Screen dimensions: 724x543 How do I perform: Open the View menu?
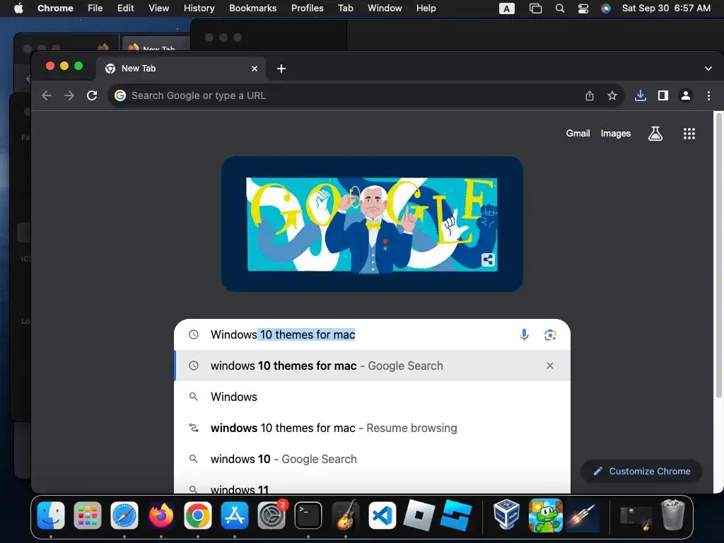click(x=159, y=8)
